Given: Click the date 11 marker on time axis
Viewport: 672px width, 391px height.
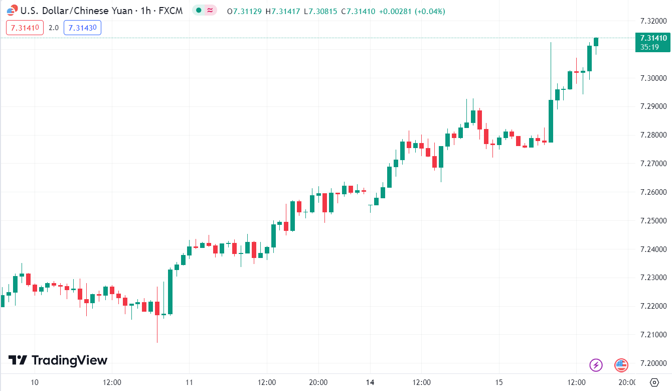Looking at the screenshot, I should (x=189, y=382).
